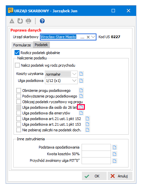Toggle Ulga podatkowa dla osób do 26 lat
This screenshot has height=193, width=146.
point(18,107)
